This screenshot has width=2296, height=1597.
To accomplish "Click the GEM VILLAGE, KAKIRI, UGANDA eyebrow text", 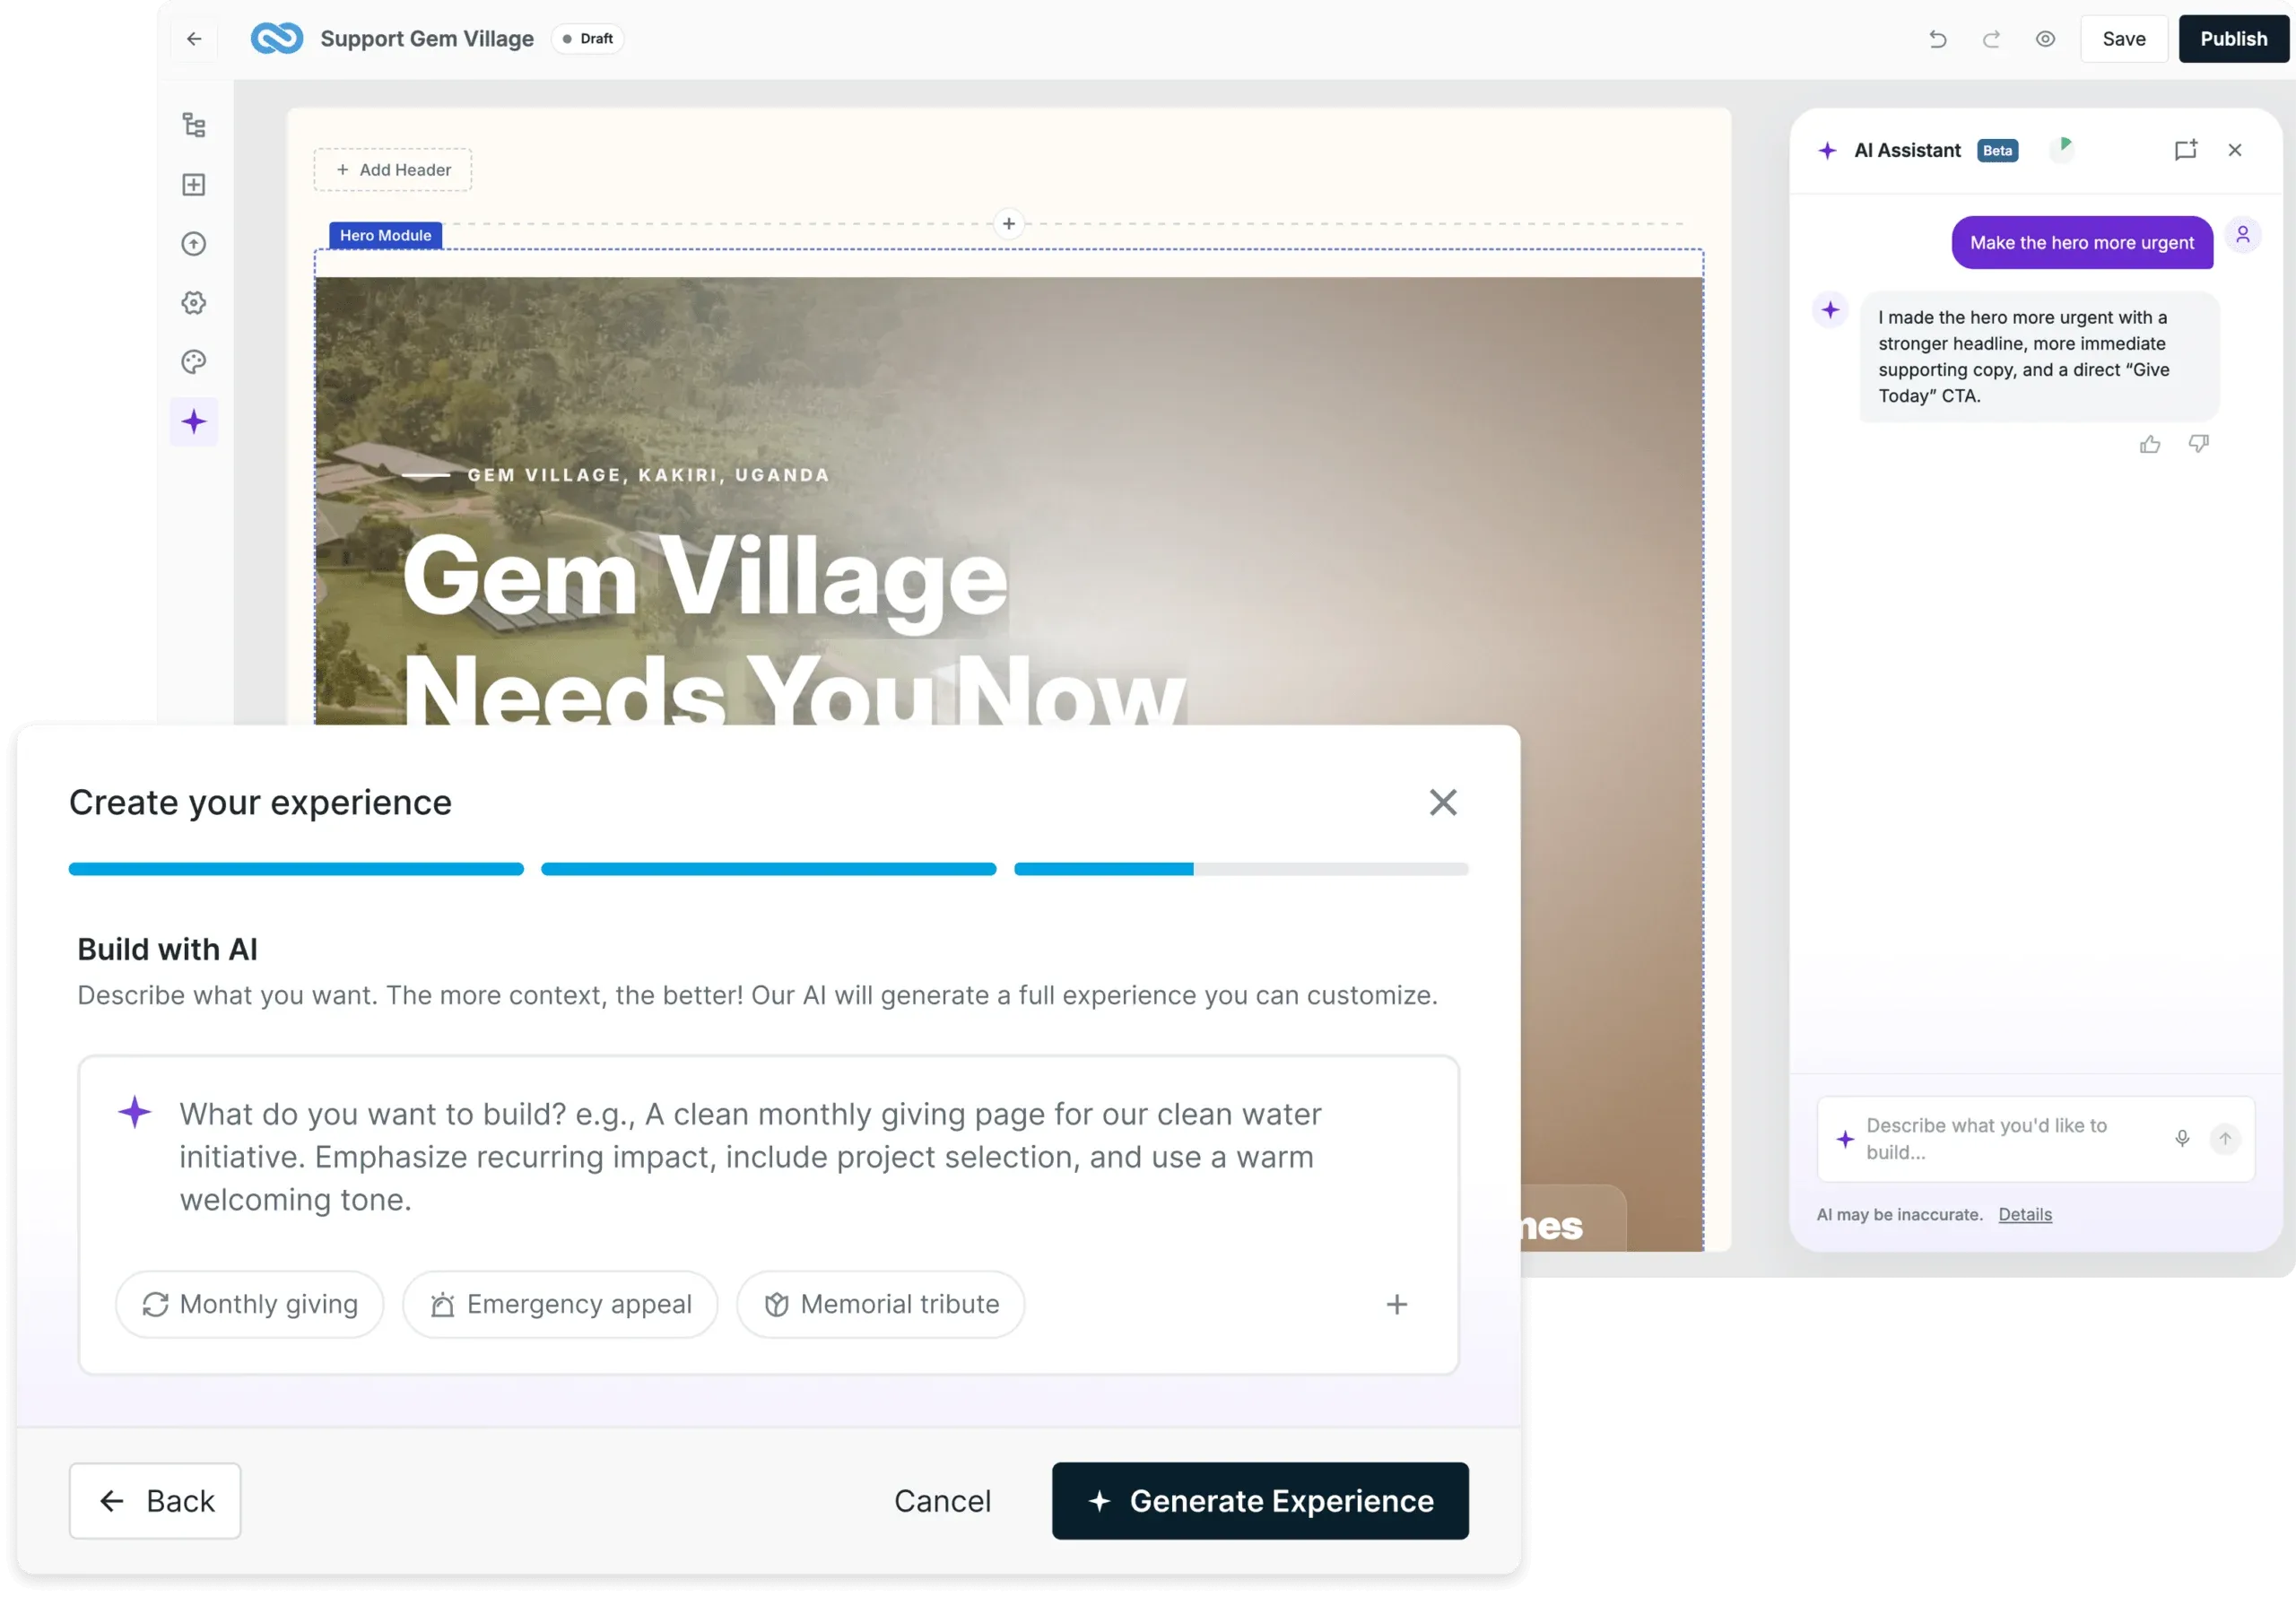I will [648, 476].
